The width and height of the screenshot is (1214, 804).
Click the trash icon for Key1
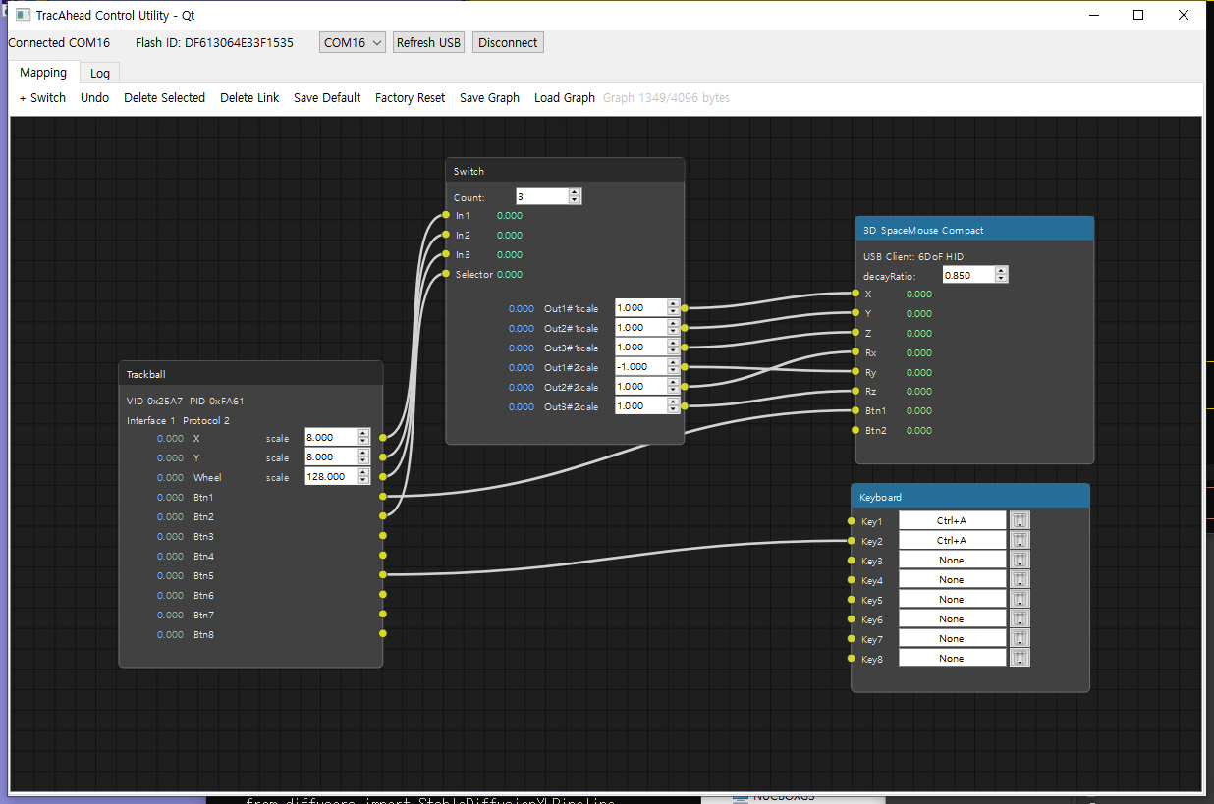click(1020, 520)
